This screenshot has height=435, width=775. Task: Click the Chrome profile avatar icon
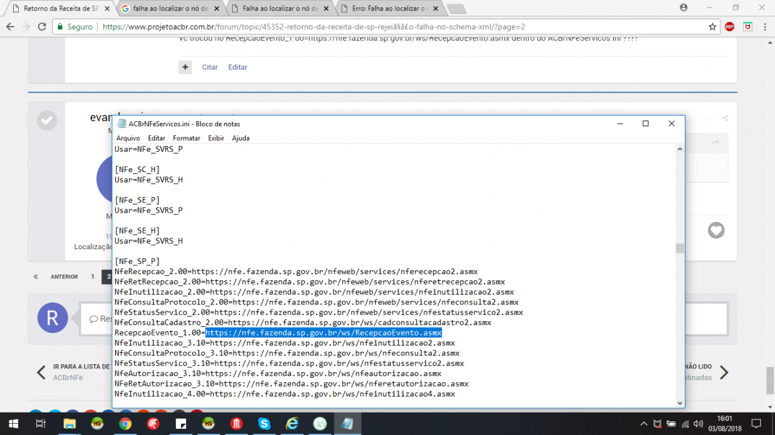pyautogui.click(x=684, y=7)
